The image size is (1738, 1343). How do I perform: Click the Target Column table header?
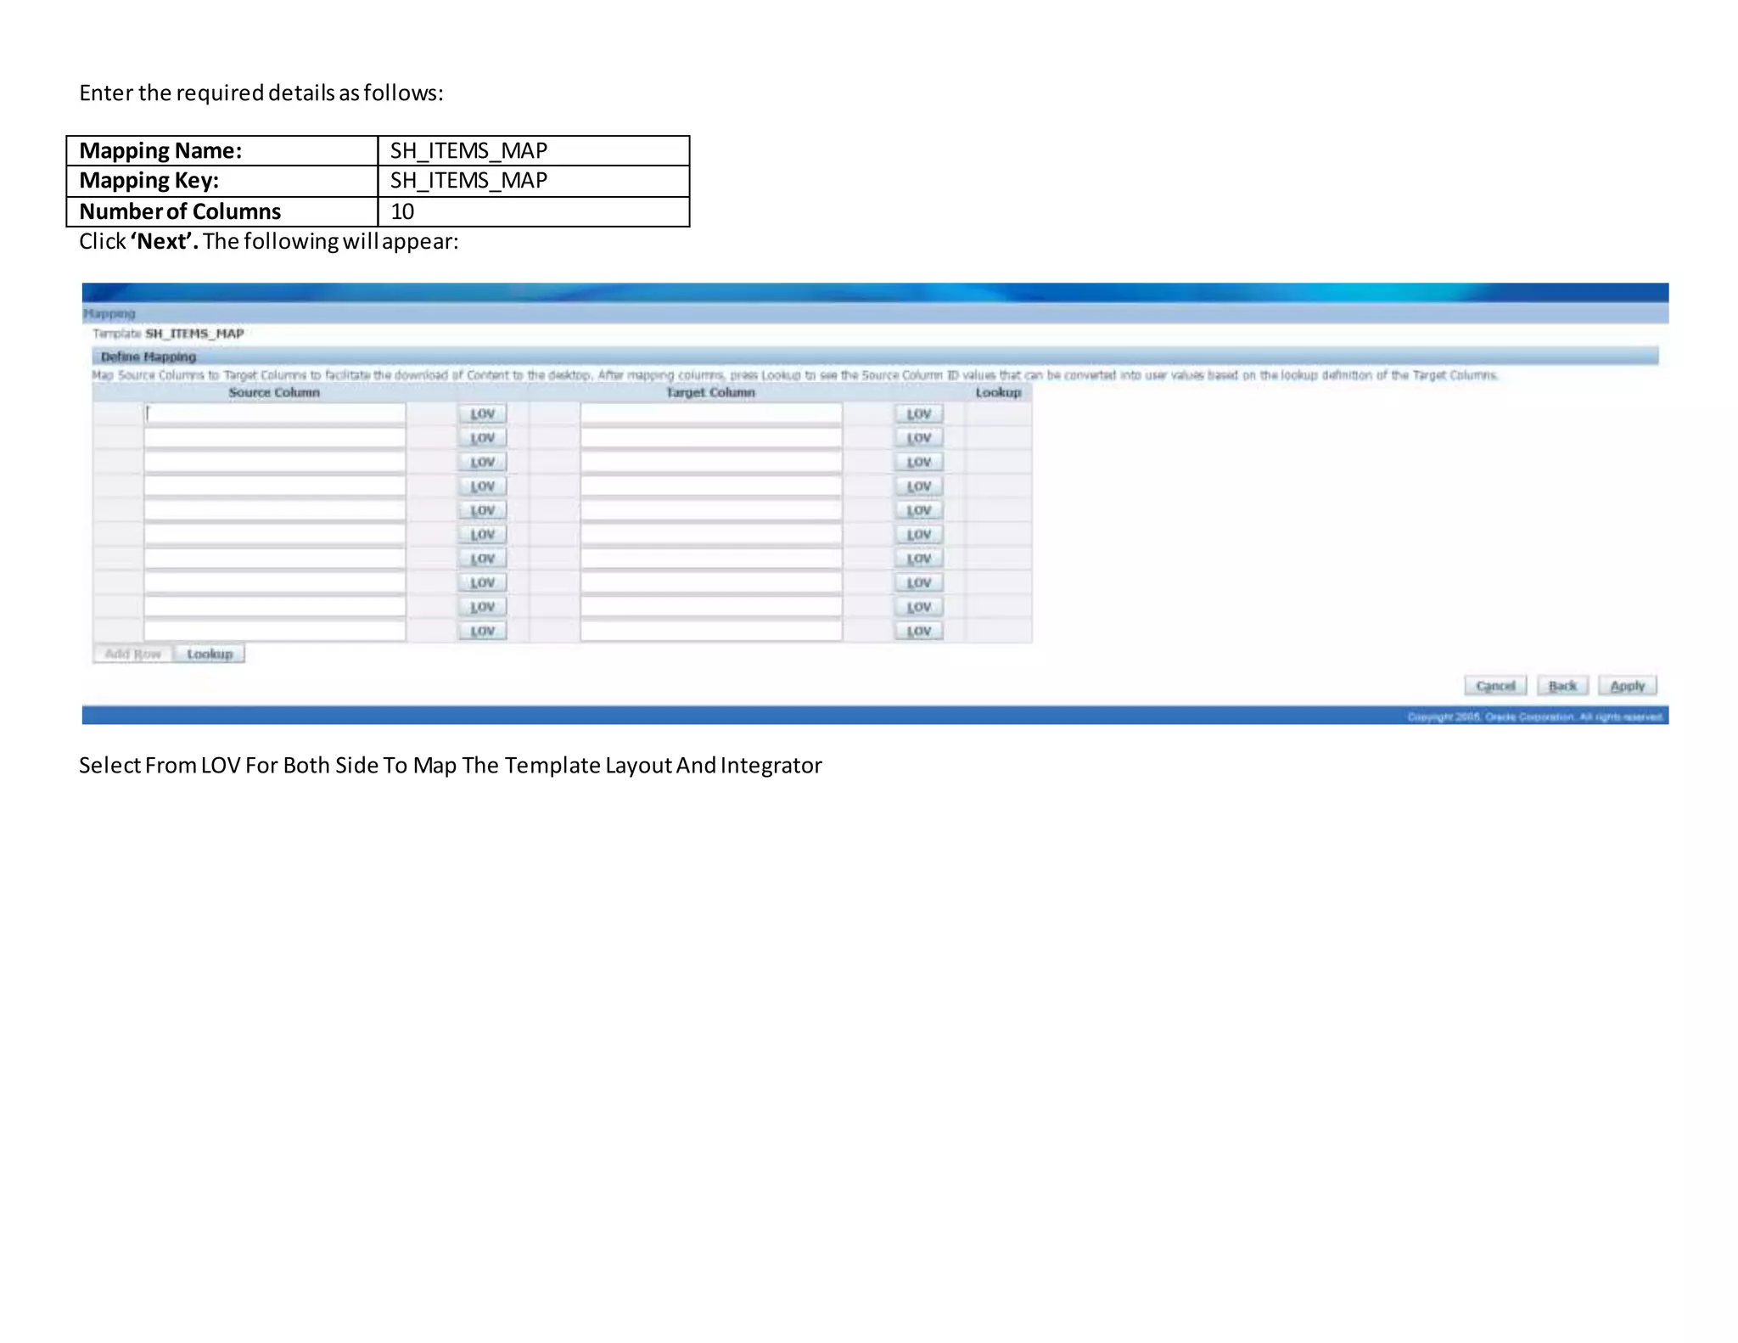click(710, 392)
